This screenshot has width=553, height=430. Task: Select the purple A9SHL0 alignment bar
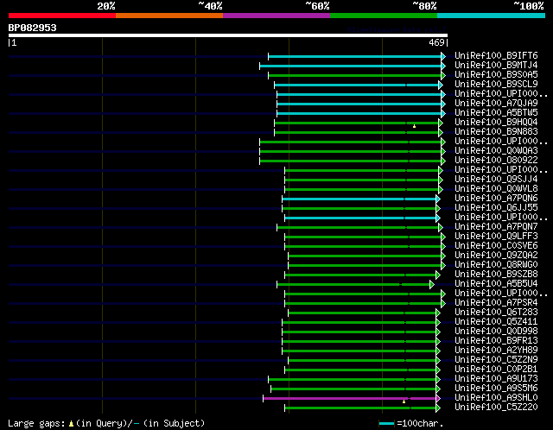[349, 398]
